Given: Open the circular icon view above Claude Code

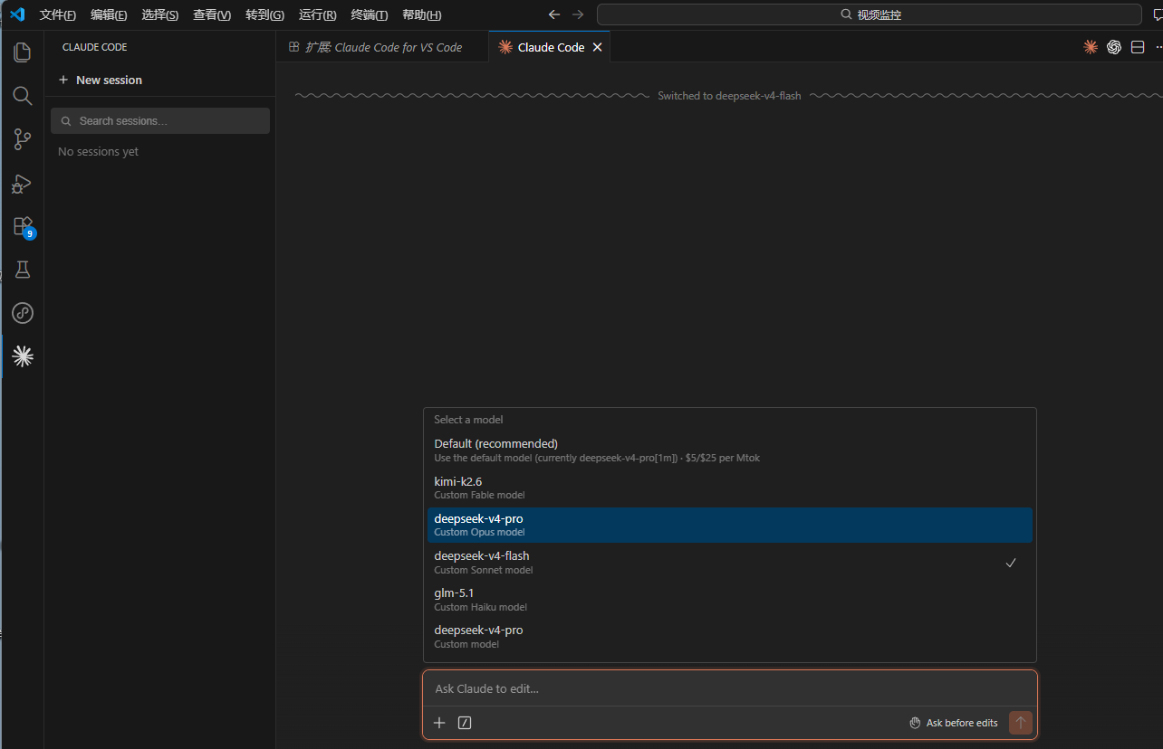Looking at the screenshot, I should coord(23,313).
